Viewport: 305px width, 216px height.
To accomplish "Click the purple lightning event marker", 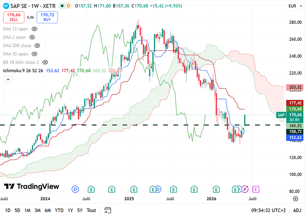I will click(x=245, y=189).
